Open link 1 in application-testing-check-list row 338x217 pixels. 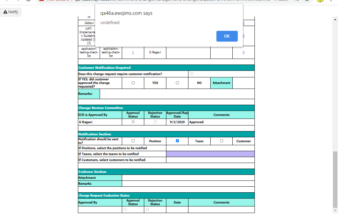[x=133, y=52]
